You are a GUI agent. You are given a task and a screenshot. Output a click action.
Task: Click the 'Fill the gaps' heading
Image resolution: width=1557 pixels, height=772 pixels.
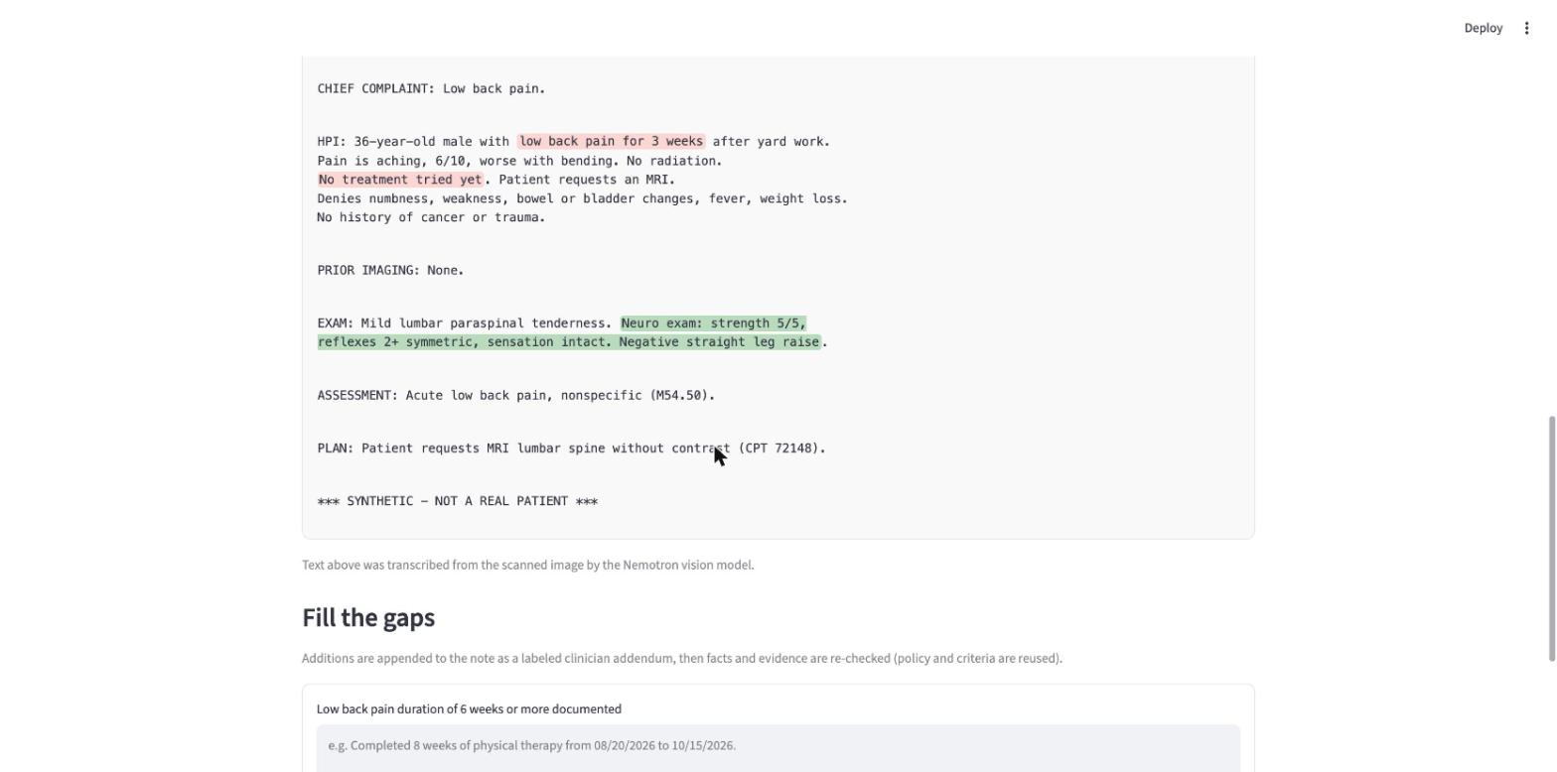tap(368, 617)
